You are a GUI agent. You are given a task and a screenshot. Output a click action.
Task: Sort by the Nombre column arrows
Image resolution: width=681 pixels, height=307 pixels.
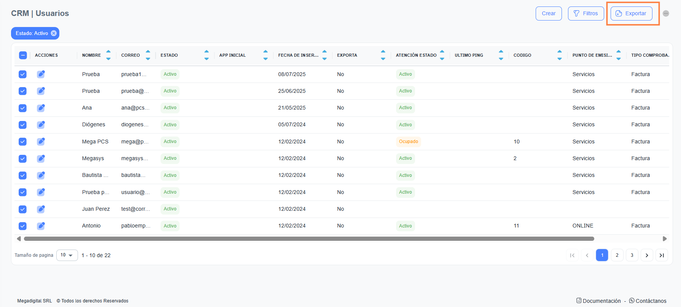point(108,55)
